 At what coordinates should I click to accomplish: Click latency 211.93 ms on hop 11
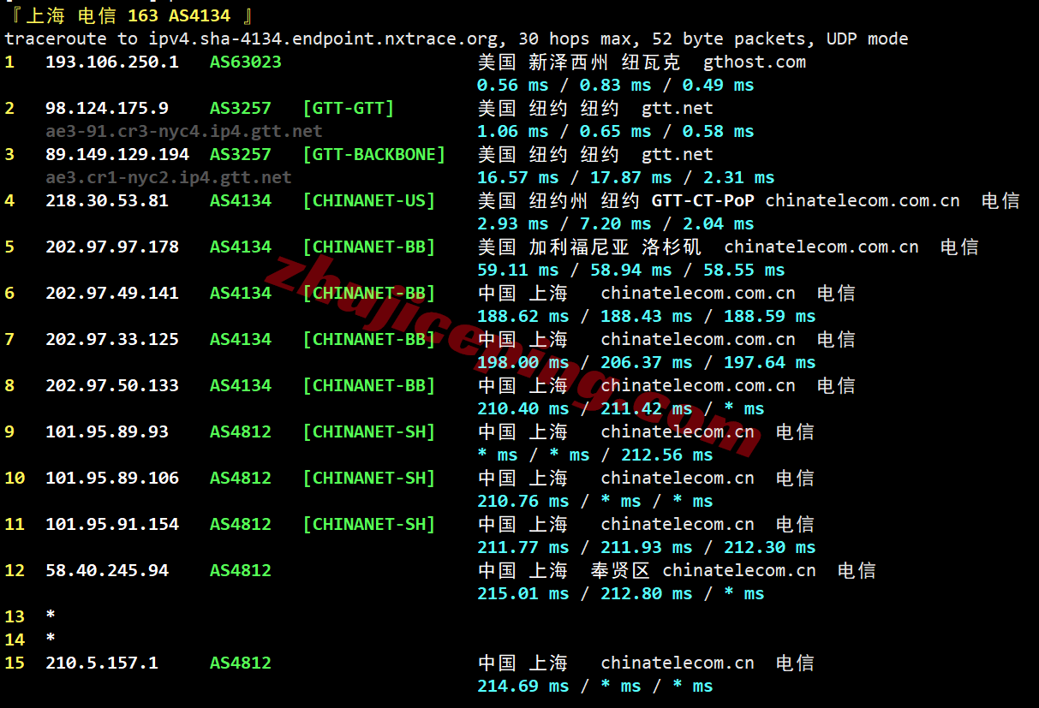pos(647,547)
